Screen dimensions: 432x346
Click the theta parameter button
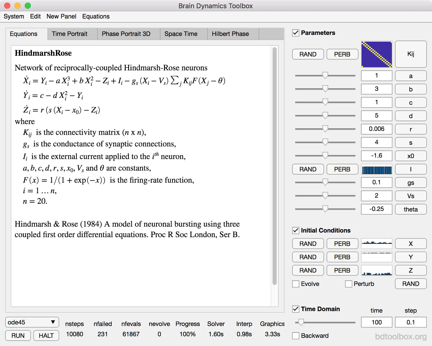coord(411,209)
